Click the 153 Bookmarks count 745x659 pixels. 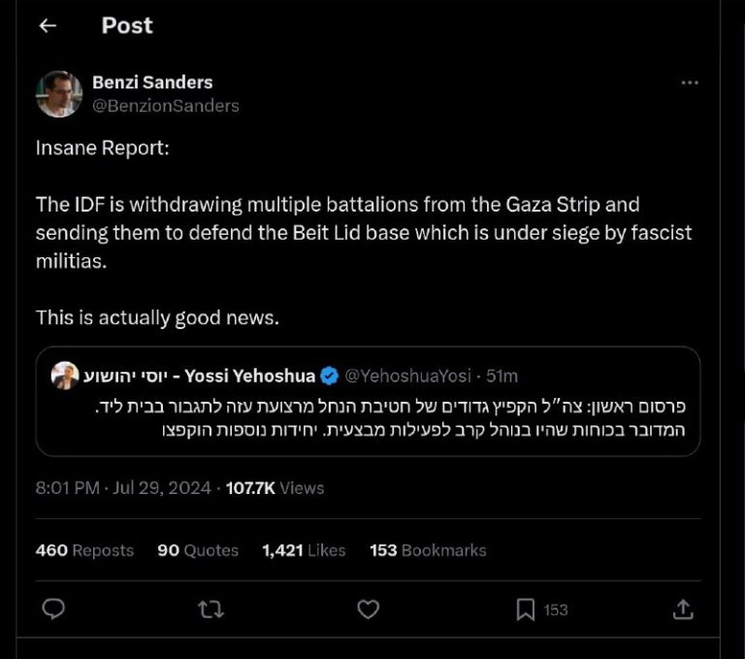(428, 550)
